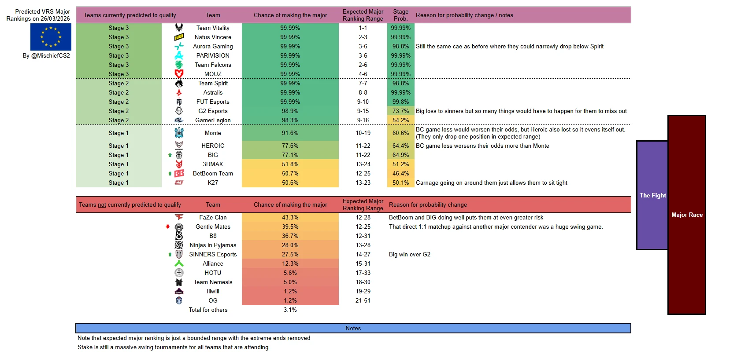Click the blue Notes header bar
This screenshot has height=358, width=752.
coord(353,328)
